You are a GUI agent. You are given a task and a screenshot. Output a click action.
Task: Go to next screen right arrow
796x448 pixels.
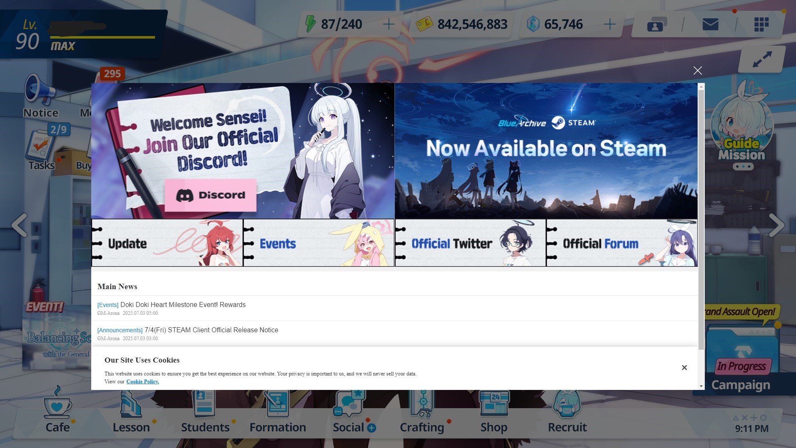(777, 225)
